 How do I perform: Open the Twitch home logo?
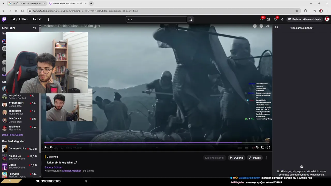(4, 19)
